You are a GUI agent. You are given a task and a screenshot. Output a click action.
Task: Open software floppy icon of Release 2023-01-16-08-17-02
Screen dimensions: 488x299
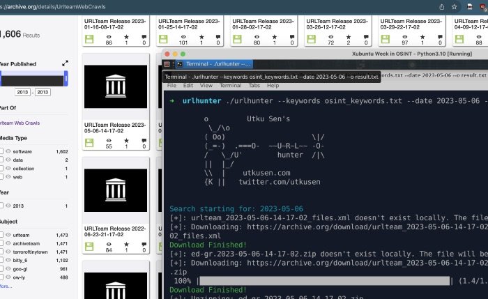click(x=89, y=39)
